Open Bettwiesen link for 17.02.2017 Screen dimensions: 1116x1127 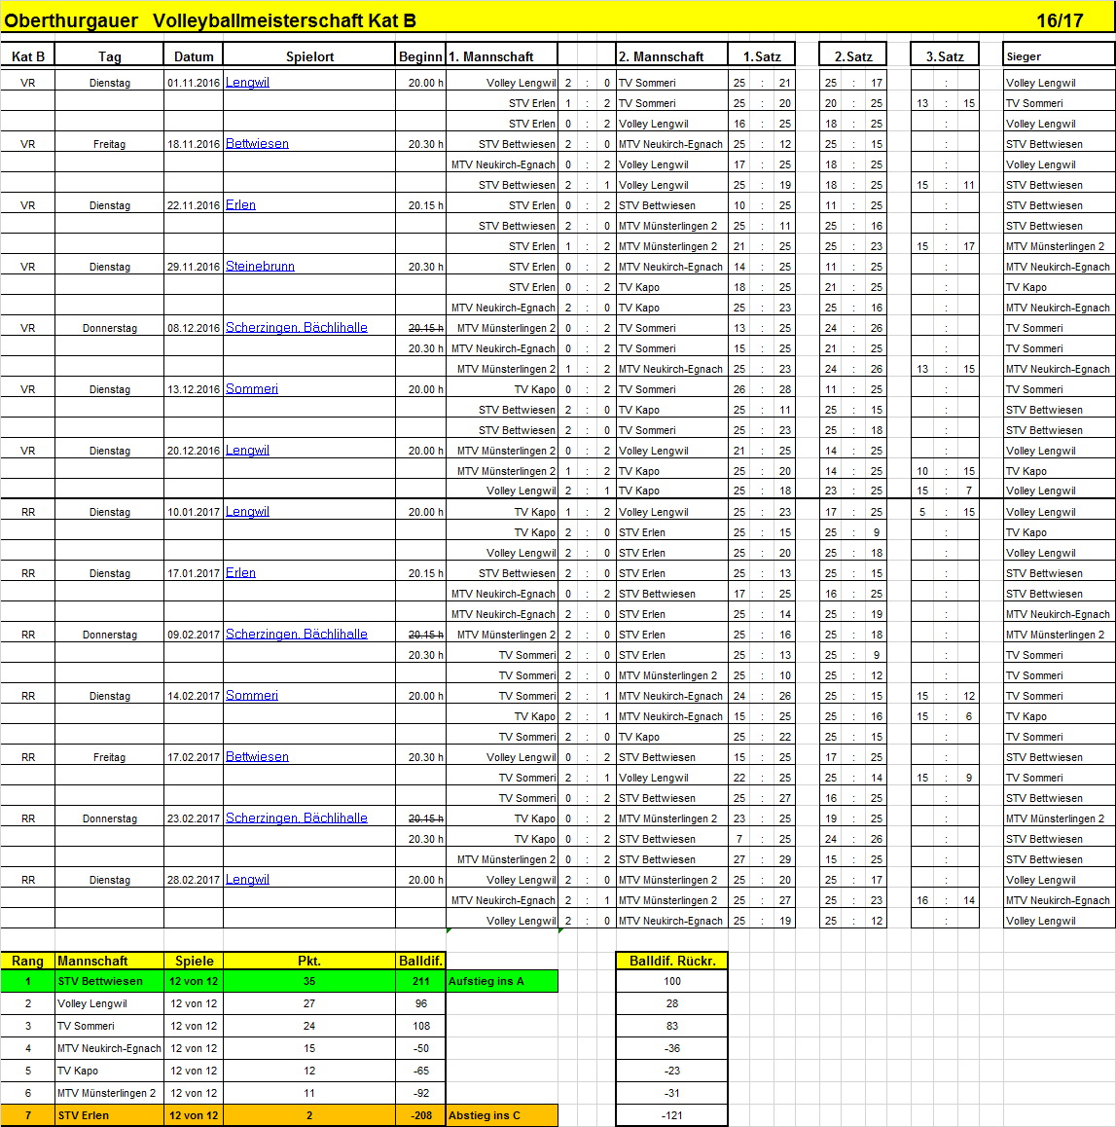257,757
